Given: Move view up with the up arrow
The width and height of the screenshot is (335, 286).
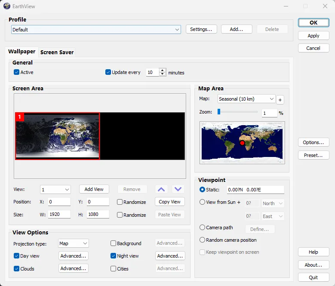Looking at the screenshot, I should (161, 189).
